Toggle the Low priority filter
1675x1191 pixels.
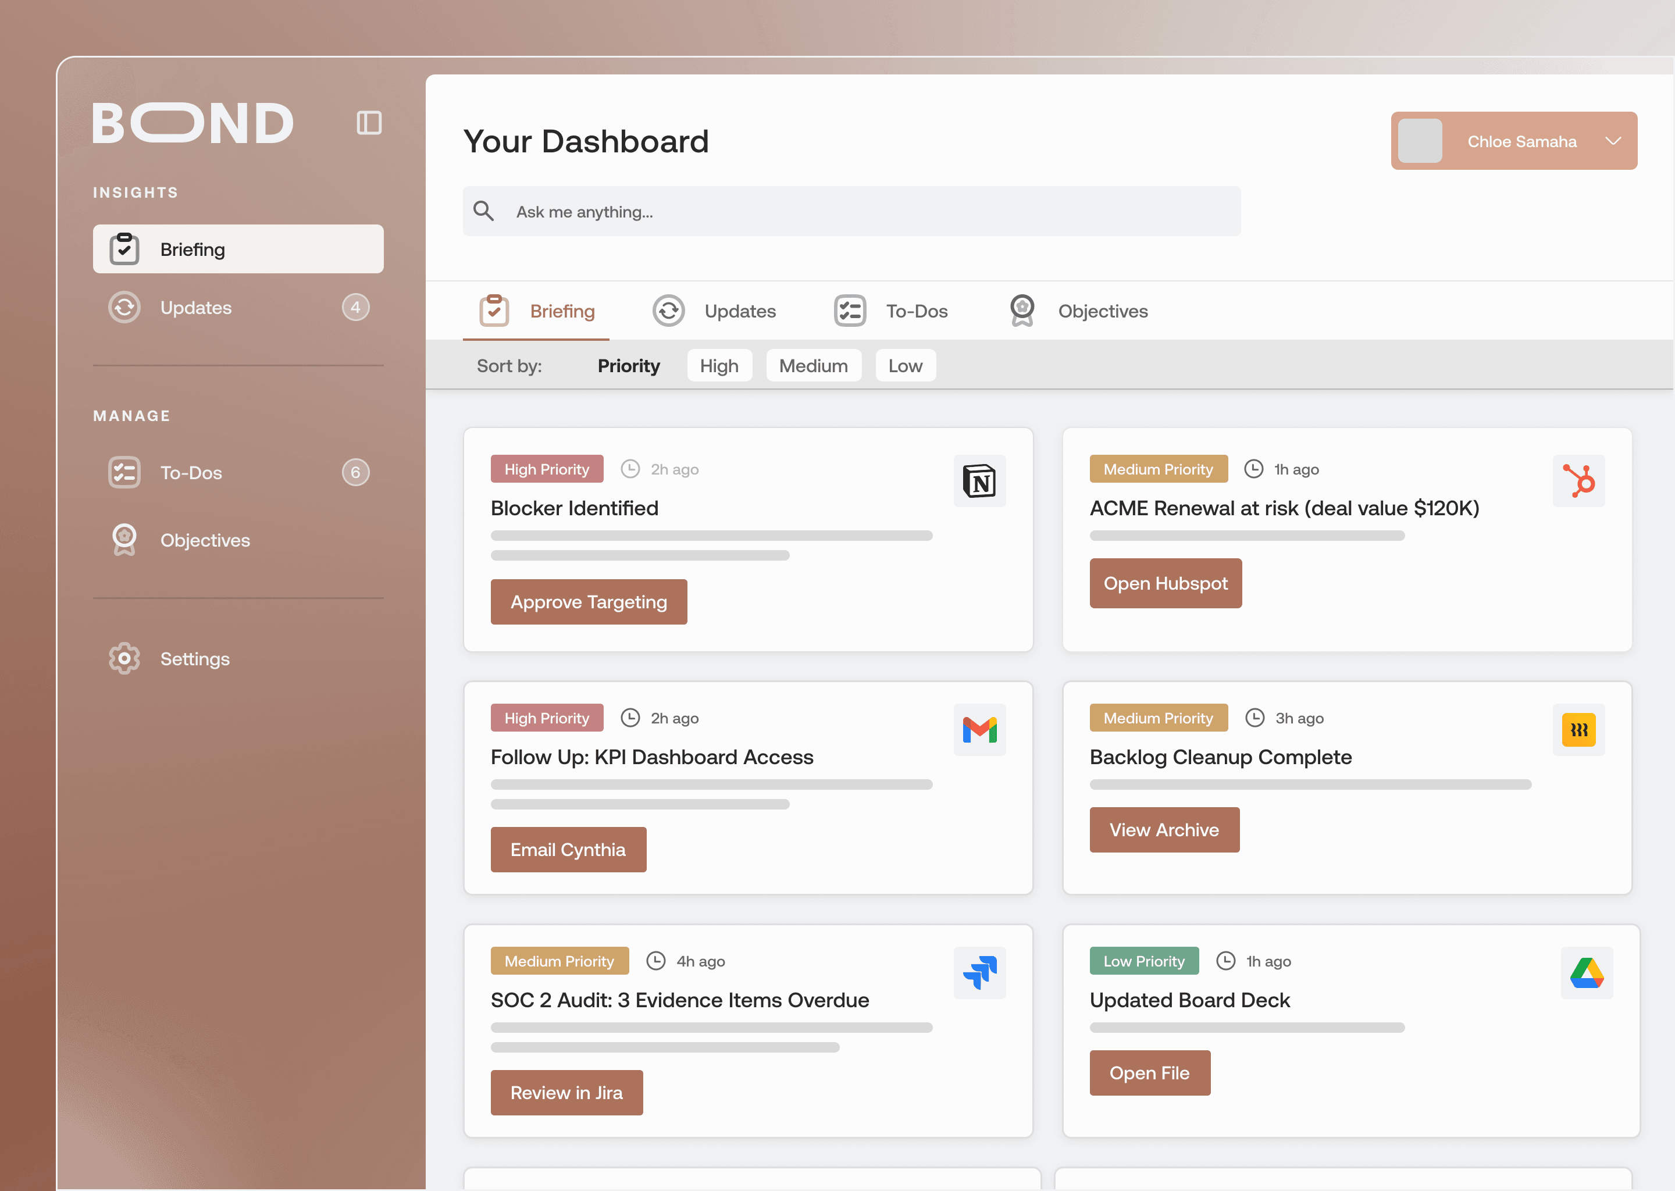tap(905, 365)
